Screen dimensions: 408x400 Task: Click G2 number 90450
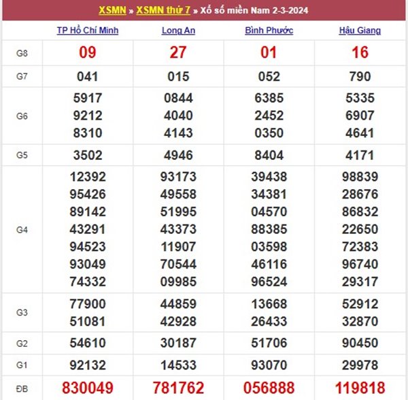(360, 344)
